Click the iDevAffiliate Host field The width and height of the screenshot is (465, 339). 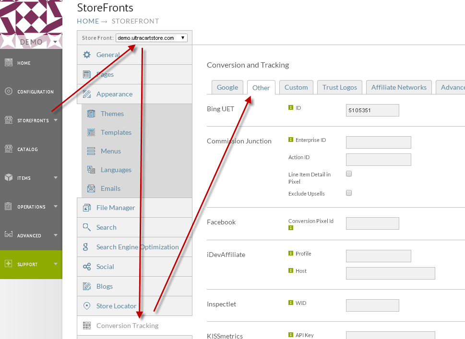390,273
